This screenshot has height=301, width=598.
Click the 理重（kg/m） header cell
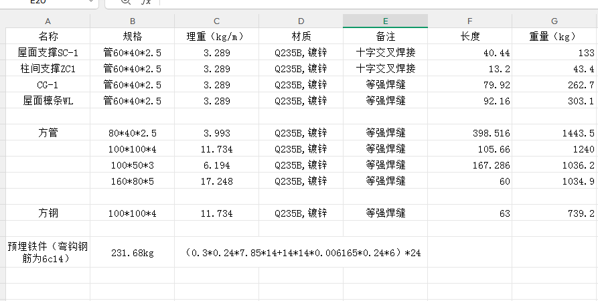(x=216, y=36)
